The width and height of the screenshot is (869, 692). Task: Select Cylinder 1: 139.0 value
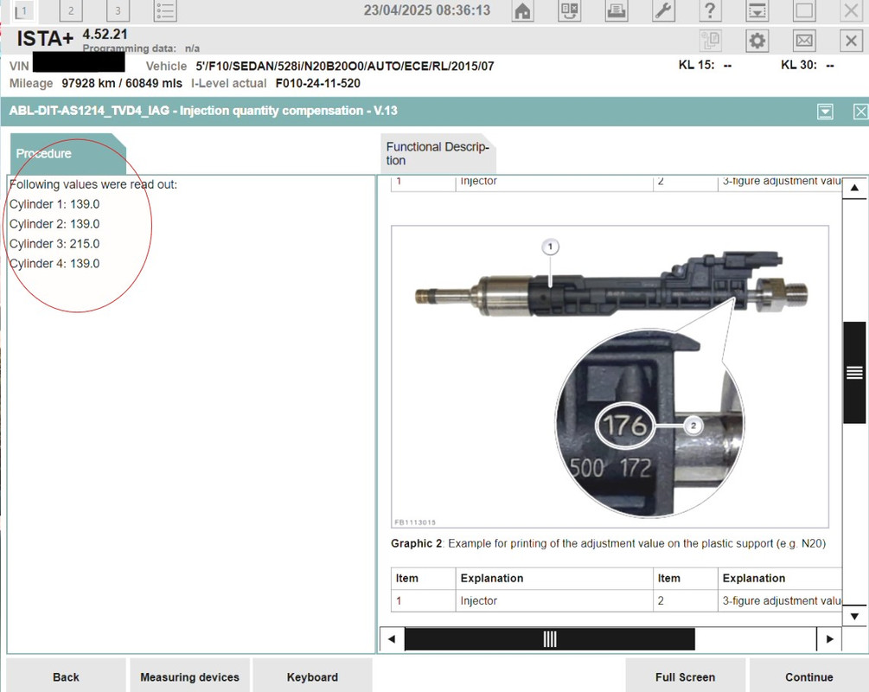point(54,204)
